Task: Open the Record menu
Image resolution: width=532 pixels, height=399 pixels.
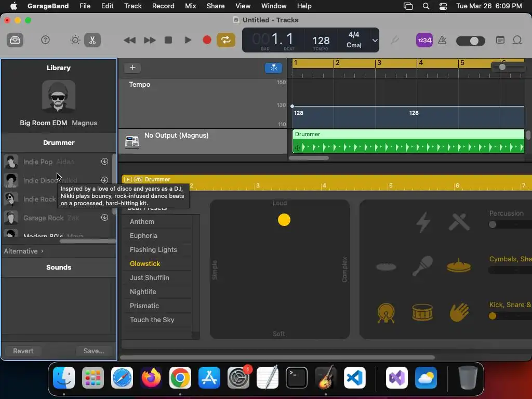Action: 163,6
